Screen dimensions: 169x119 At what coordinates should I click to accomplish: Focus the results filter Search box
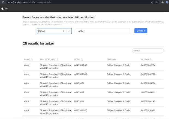148,50
